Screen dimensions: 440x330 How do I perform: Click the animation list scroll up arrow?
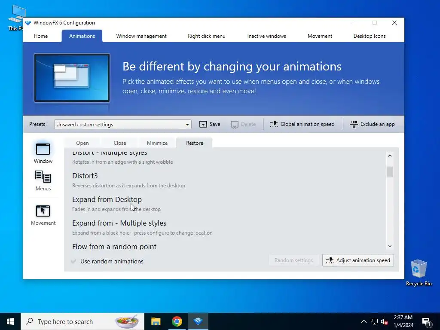(390, 156)
